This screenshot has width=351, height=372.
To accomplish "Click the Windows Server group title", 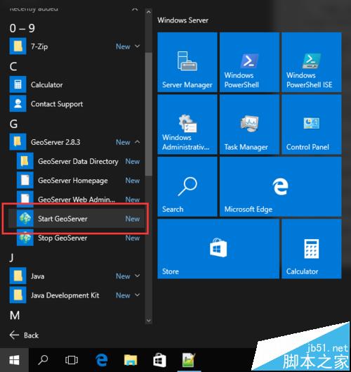I will pyautogui.click(x=183, y=20).
